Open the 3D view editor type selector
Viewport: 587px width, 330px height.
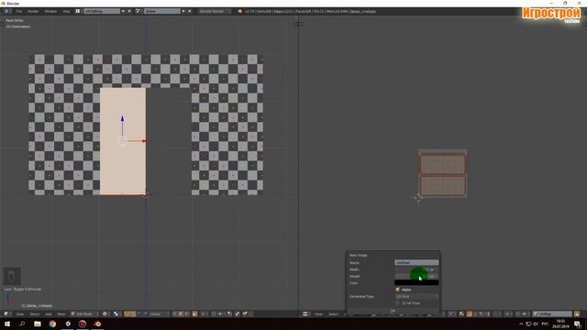6,313
